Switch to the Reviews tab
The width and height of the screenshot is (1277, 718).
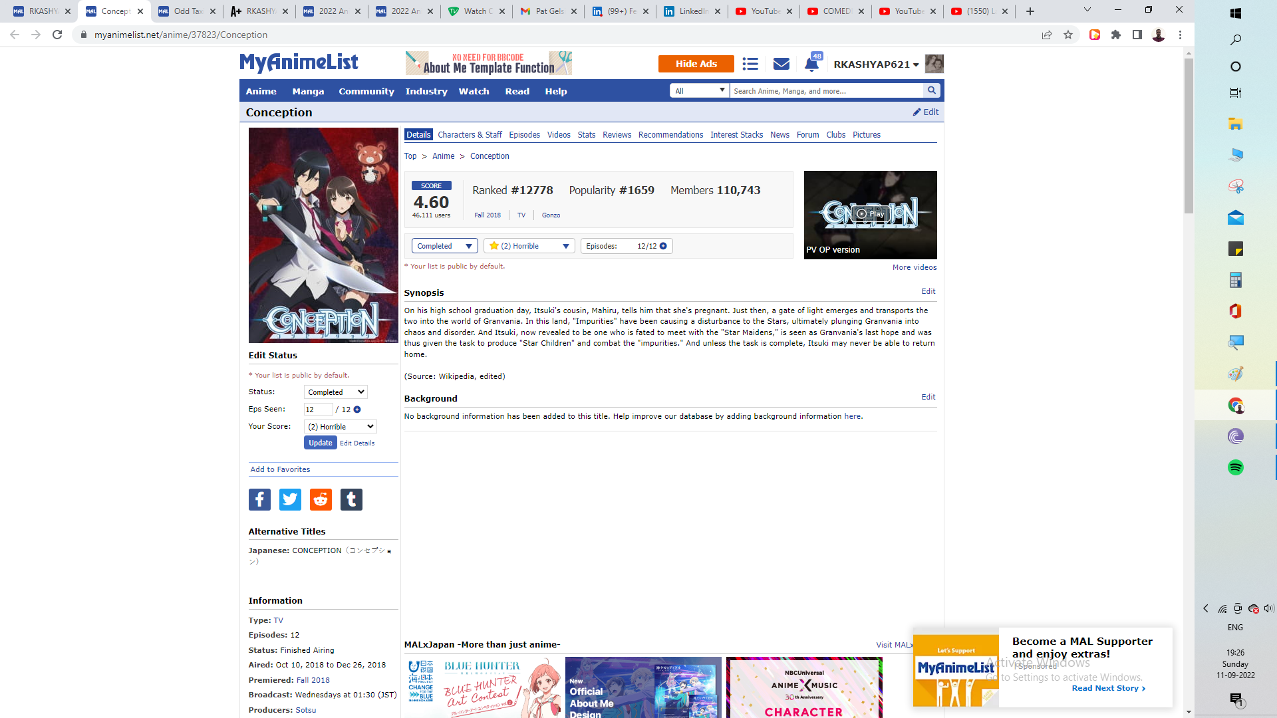click(617, 134)
